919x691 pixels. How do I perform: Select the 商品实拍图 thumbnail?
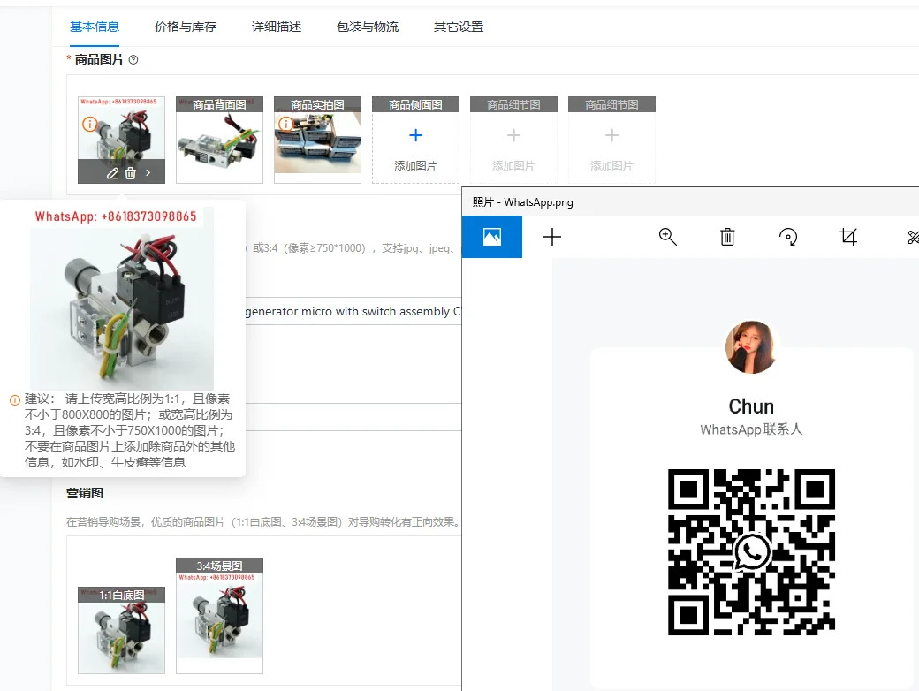click(317, 146)
